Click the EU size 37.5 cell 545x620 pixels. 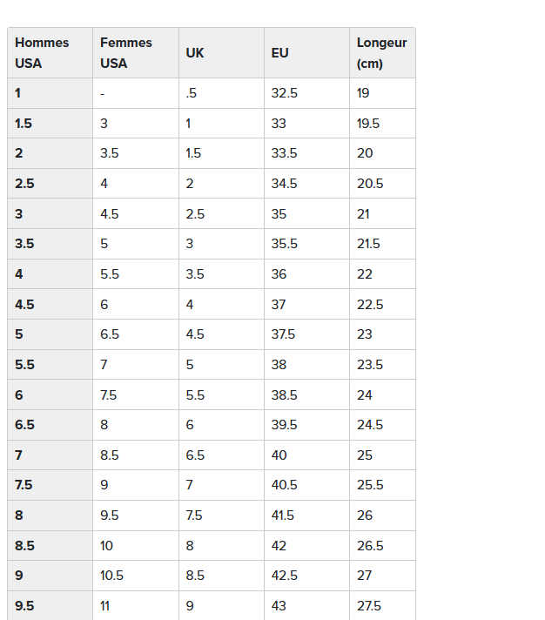pos(284,334)
